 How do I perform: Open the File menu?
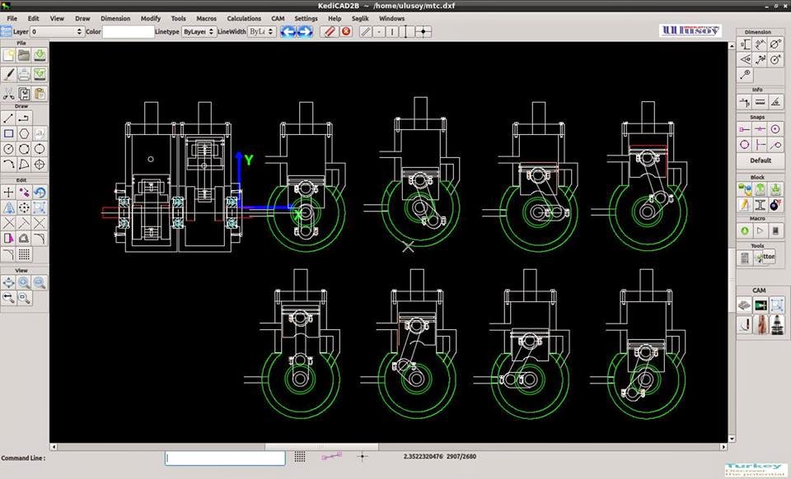(12, 18)
